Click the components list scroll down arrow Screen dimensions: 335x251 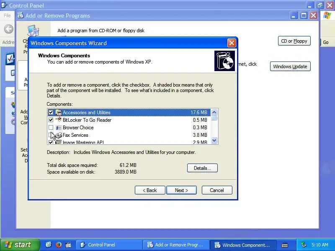click(x=214, y=141)
